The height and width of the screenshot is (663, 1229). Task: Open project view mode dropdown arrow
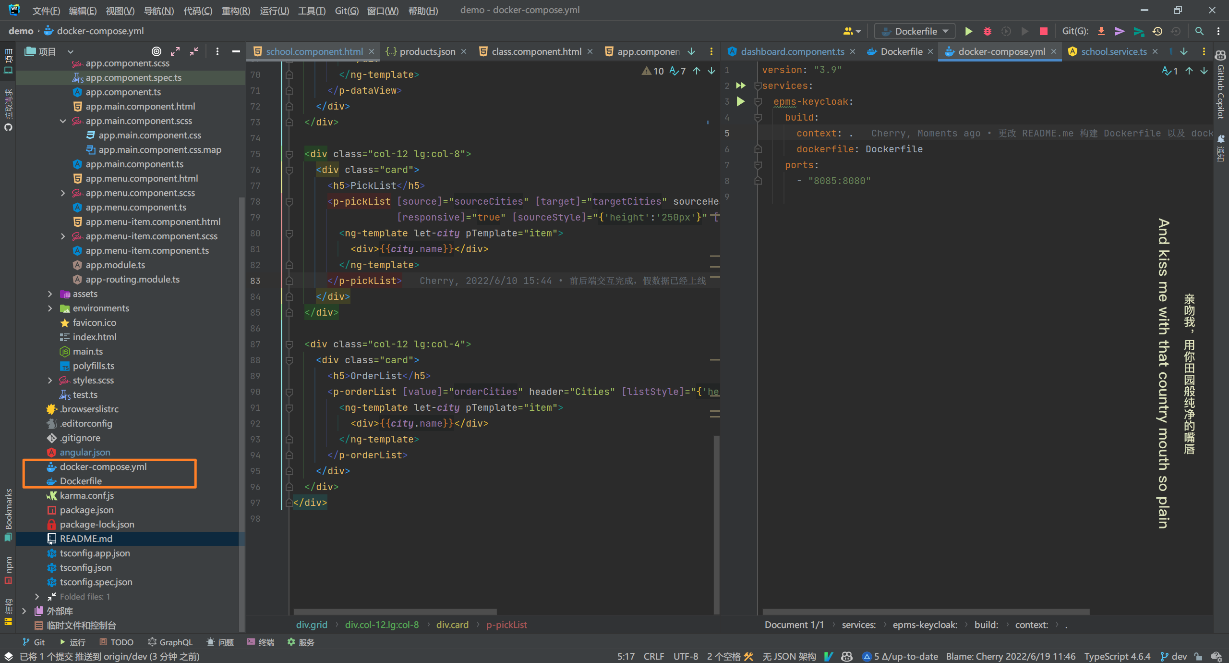(71, 51)
